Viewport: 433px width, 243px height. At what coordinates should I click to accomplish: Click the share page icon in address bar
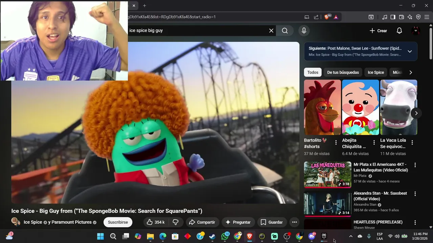tap(316, 17)
